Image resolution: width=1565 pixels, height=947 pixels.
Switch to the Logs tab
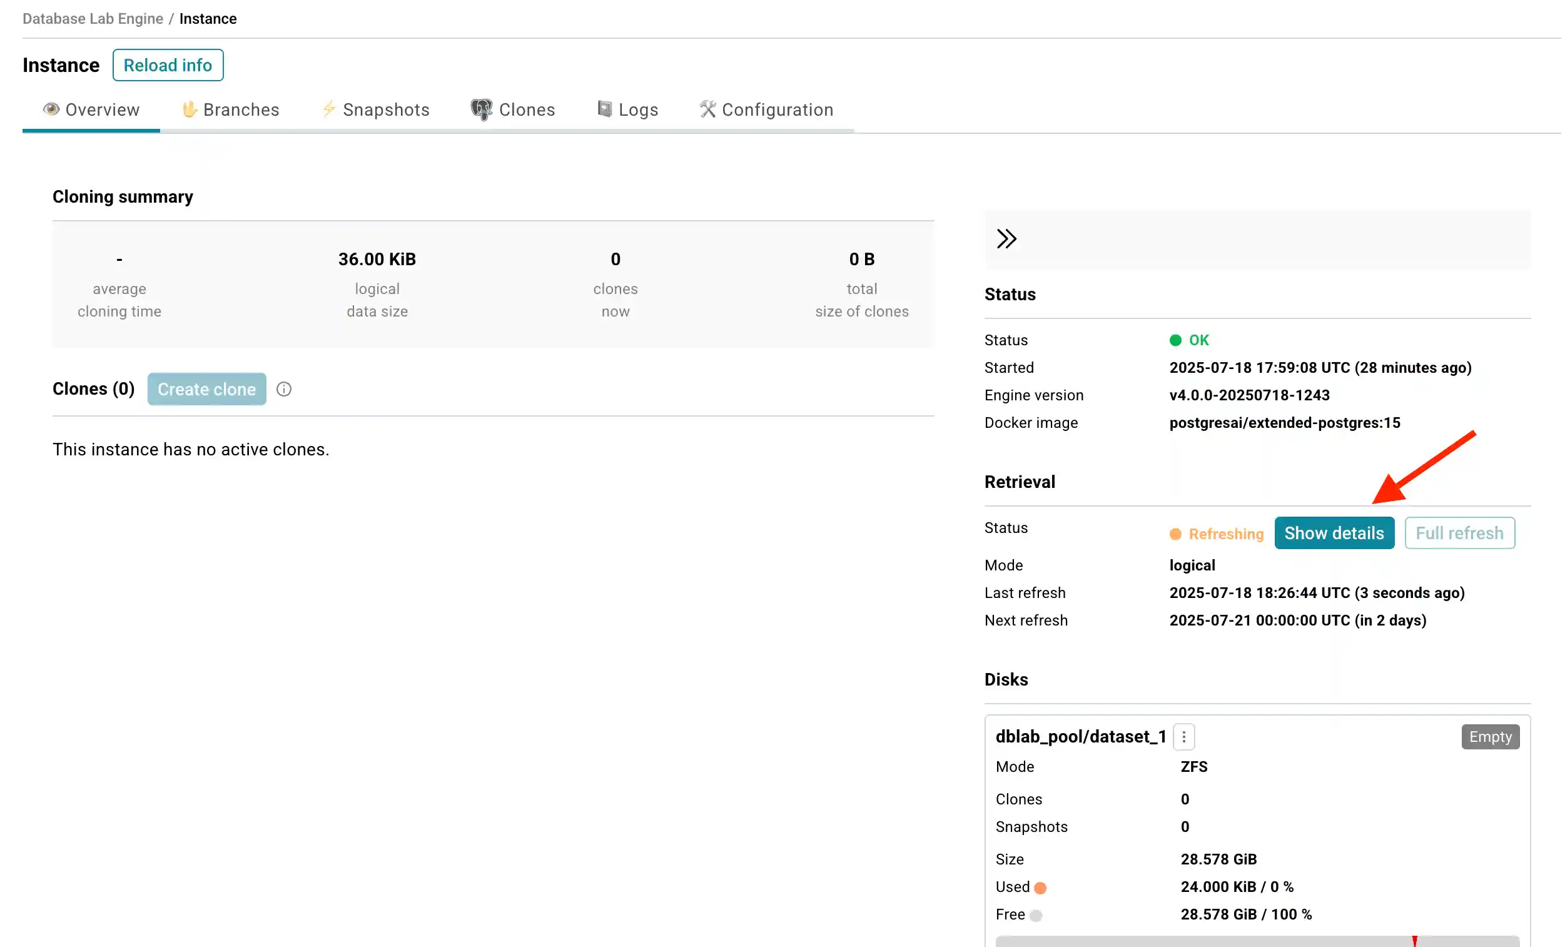point(627,109)
